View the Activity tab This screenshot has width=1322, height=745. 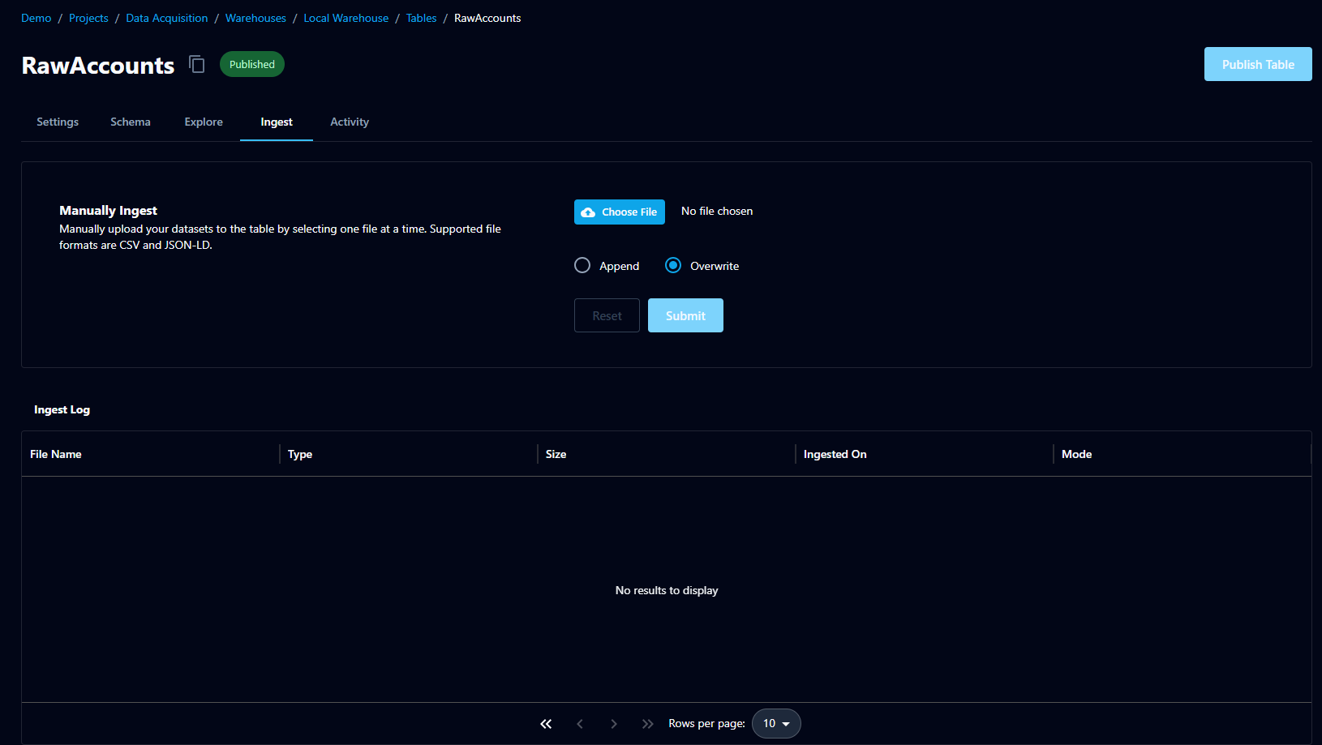tap(350, 122)
